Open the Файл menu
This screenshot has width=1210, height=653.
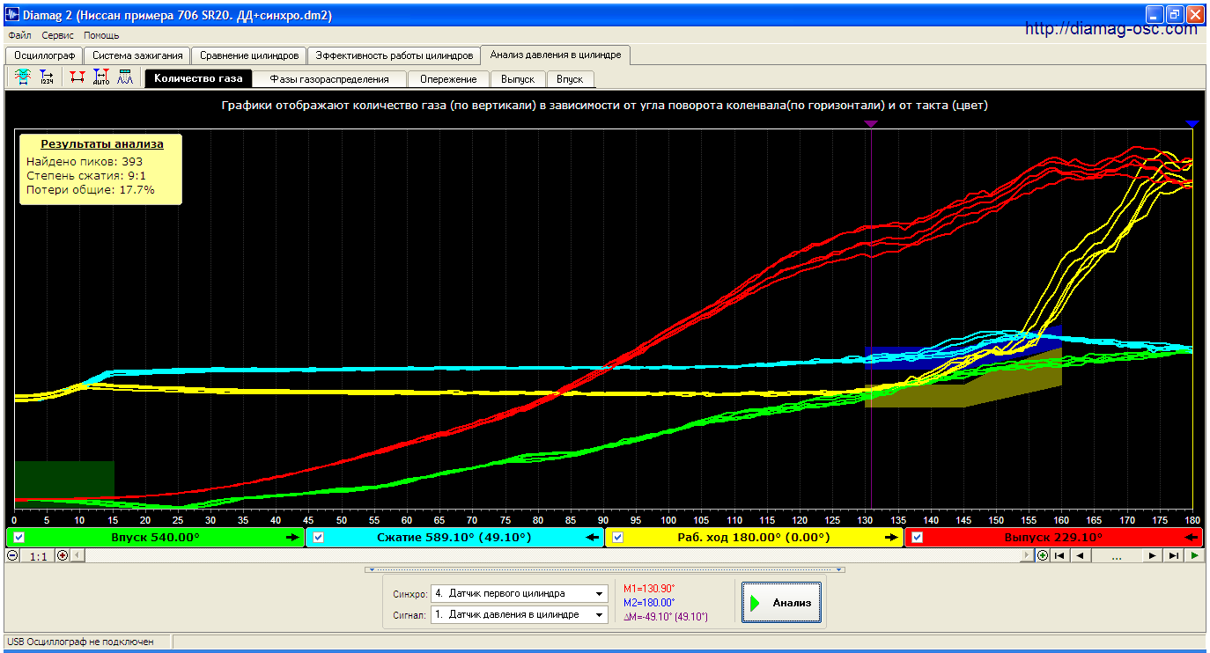pyautogui.click(x=19, y=35)
